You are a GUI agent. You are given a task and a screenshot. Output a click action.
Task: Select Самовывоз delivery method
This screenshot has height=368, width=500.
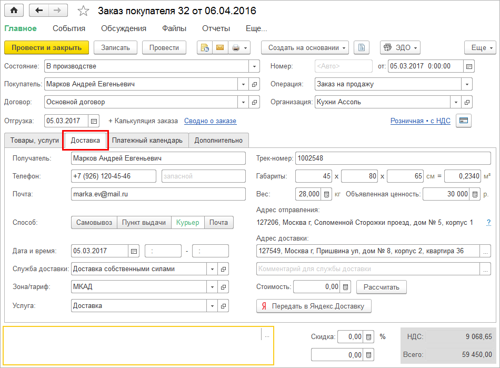[x=94, y=222]
